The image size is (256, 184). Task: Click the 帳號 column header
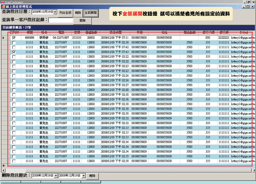coord(29,33)
